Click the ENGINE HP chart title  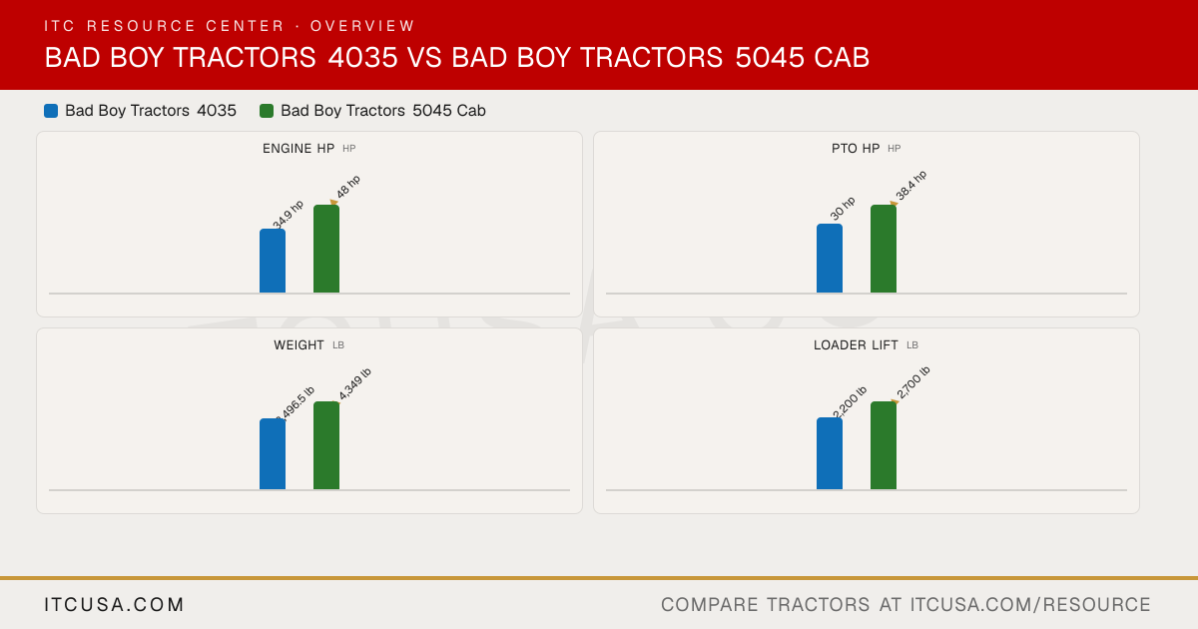(x=299, y=149)
